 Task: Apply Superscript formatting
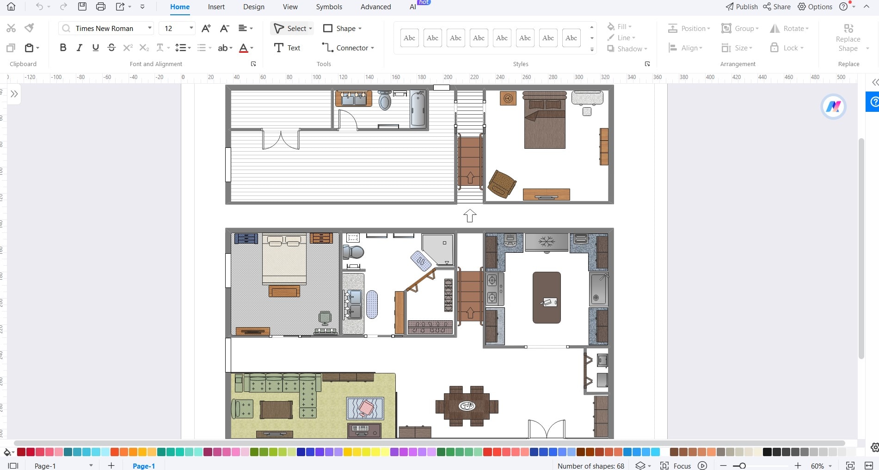(128, 48)
